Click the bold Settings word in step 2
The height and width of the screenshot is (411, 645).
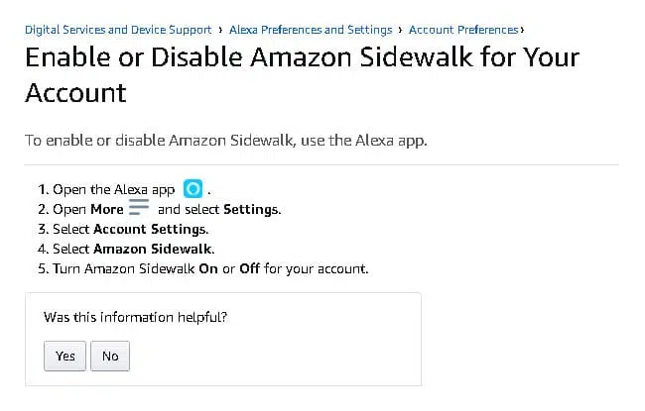[x=251, y=210]
